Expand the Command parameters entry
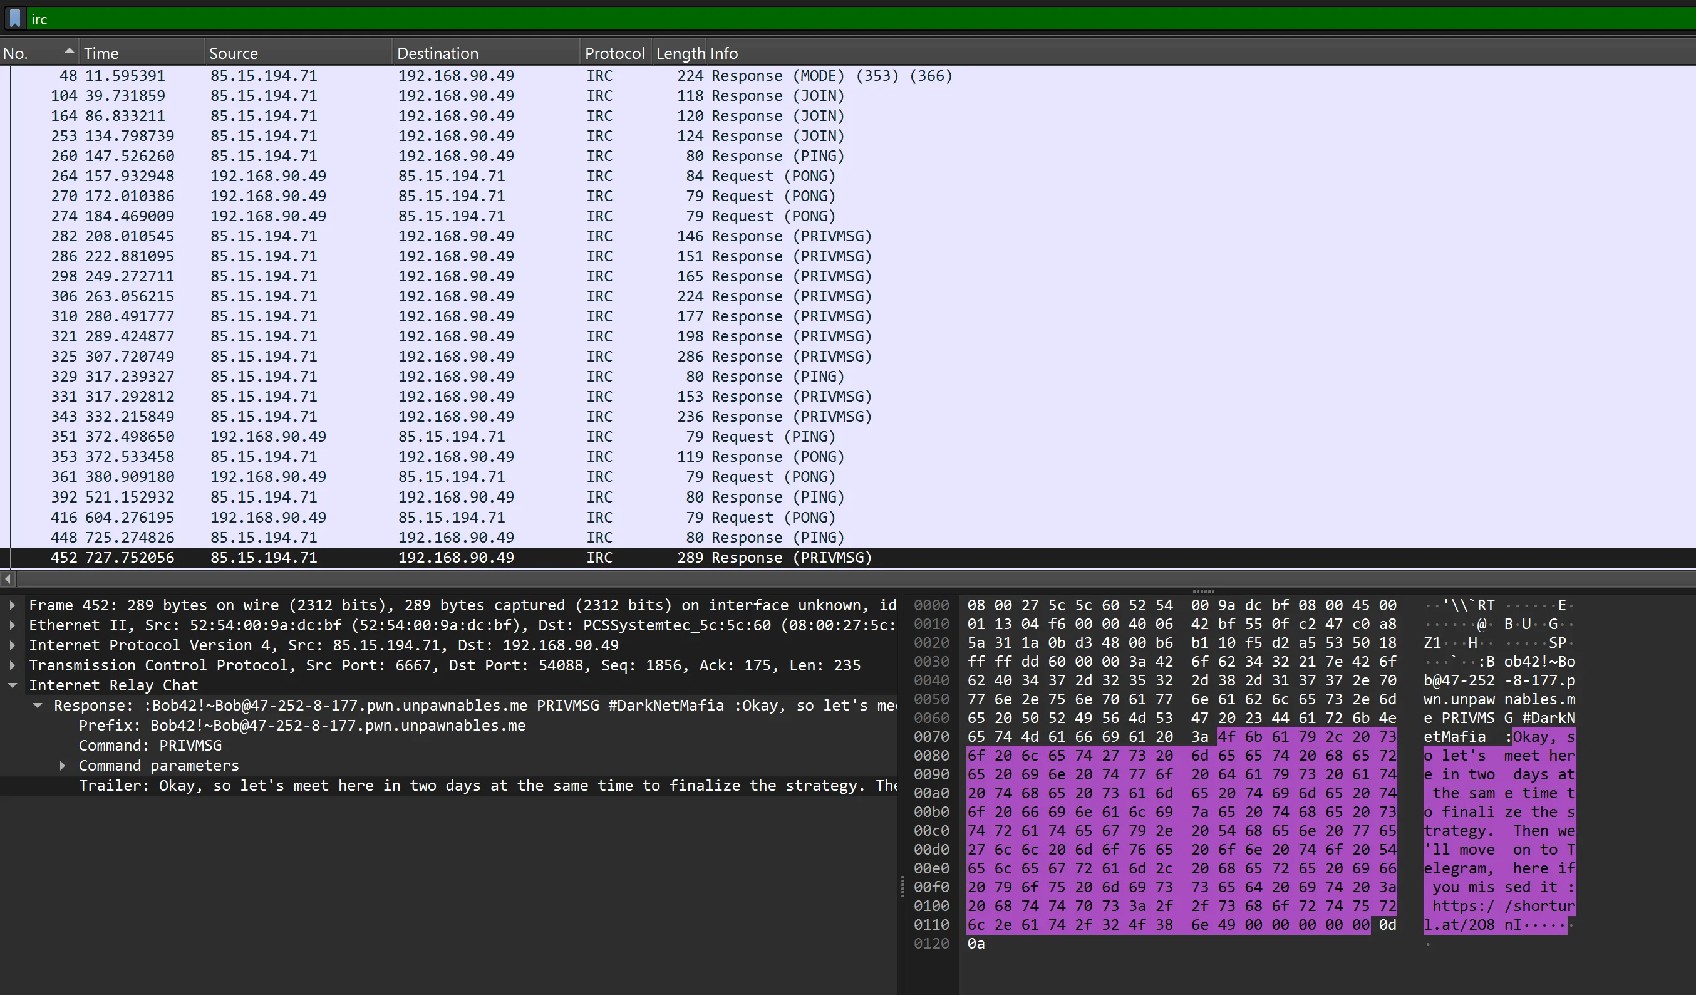1696x995 pixels. tap(63, 766)
